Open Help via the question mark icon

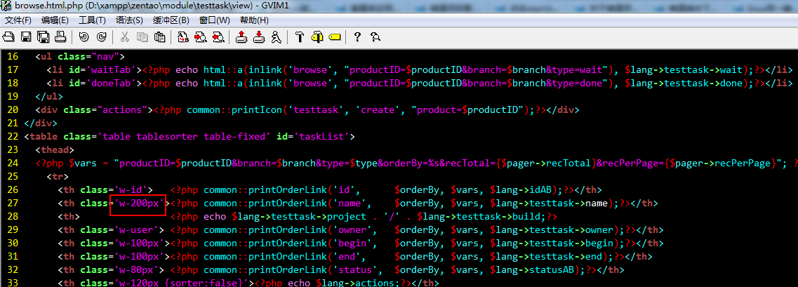point(357,36)
